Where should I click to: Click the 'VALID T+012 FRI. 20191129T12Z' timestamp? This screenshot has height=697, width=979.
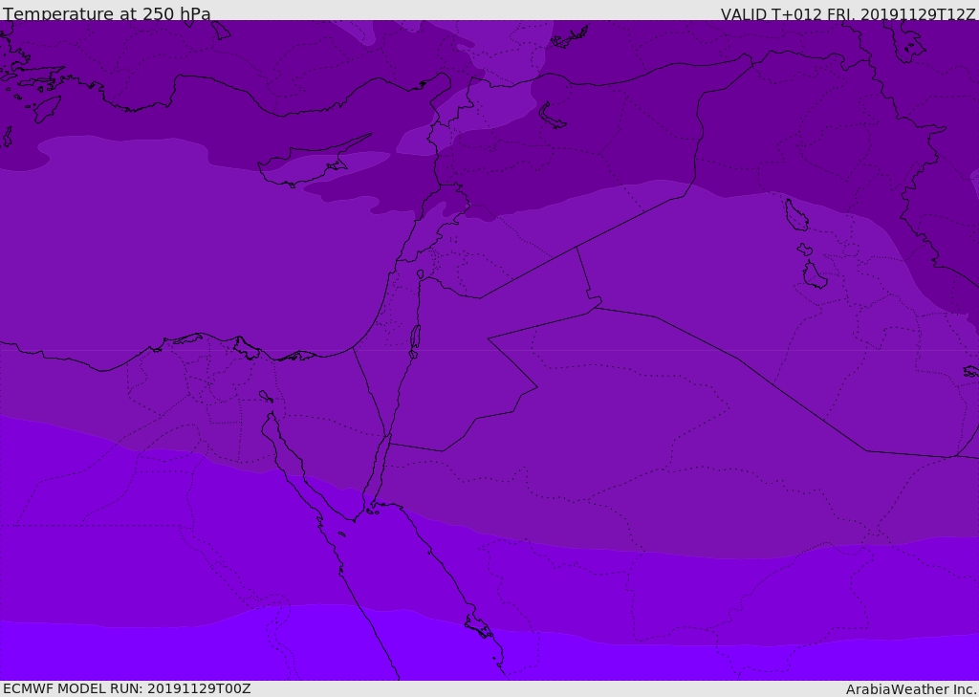pos(847,14)
